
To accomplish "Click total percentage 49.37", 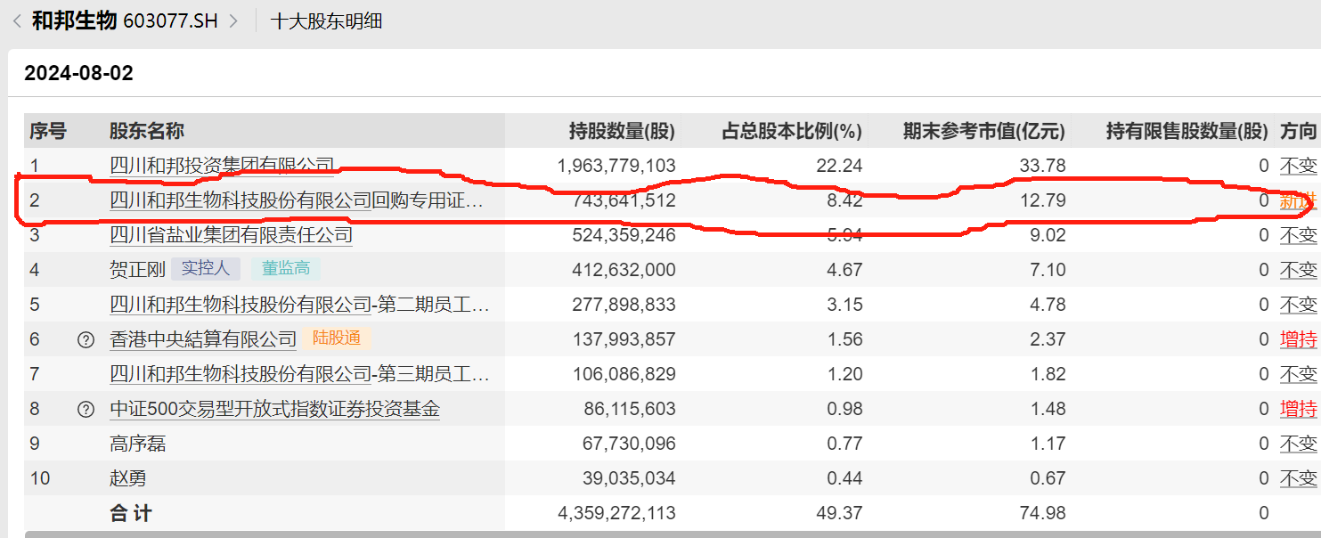I will tap(840, 513).
